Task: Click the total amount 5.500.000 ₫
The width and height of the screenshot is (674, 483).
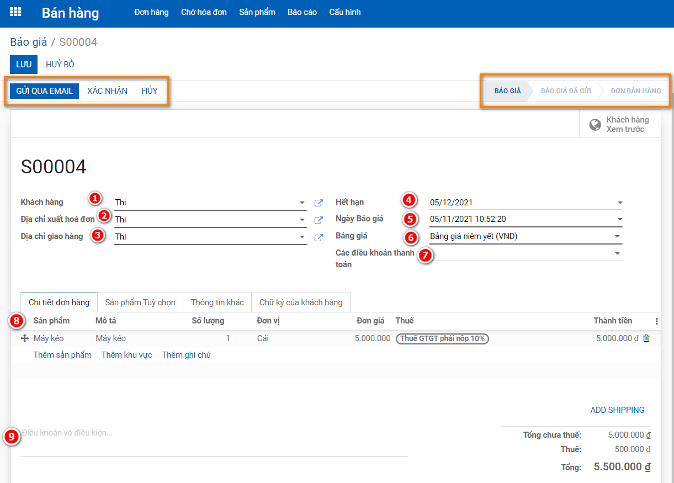Action: click(x=622, y=467)
